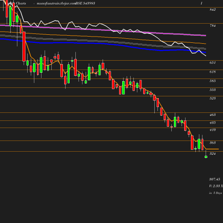Screen dimensions: 223x223
Task: Select the 553 price level label
Action: pos(212,90)
